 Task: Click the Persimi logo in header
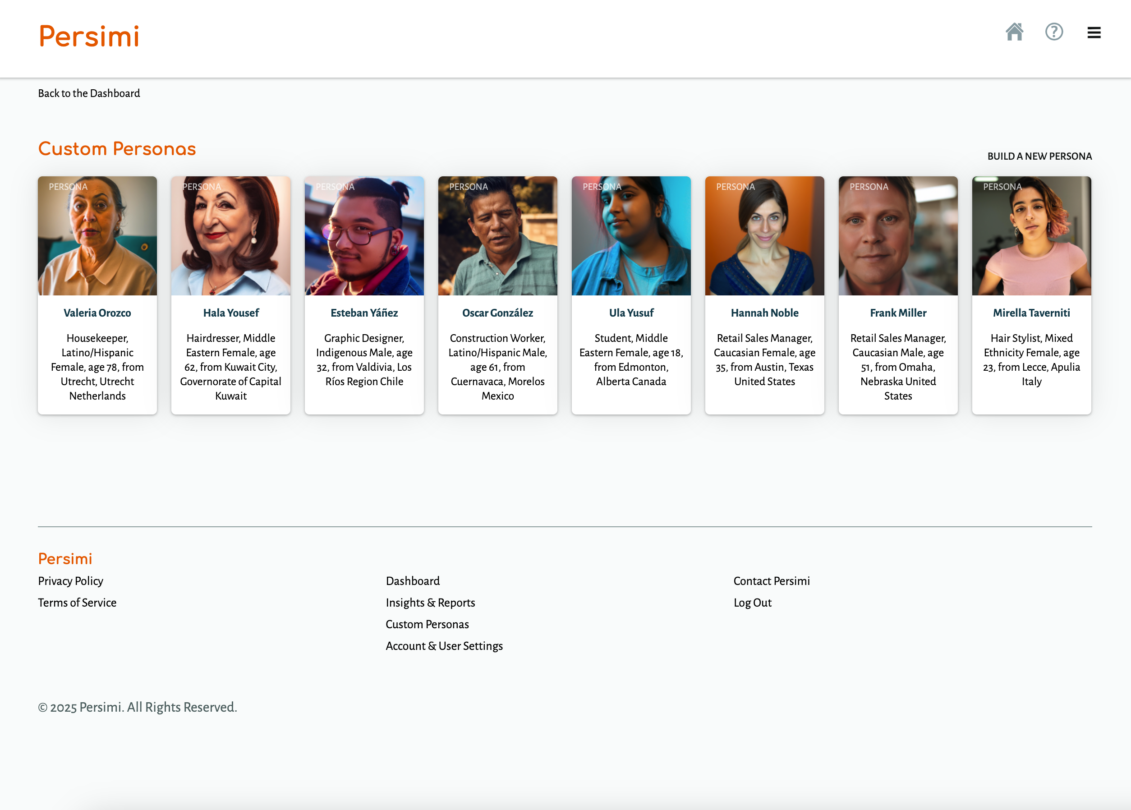click(x=89, y=37)
